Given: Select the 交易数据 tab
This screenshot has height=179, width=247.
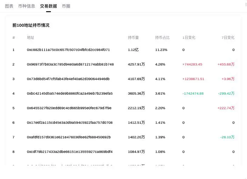Looking at the screenshot, I should [48, 6].
